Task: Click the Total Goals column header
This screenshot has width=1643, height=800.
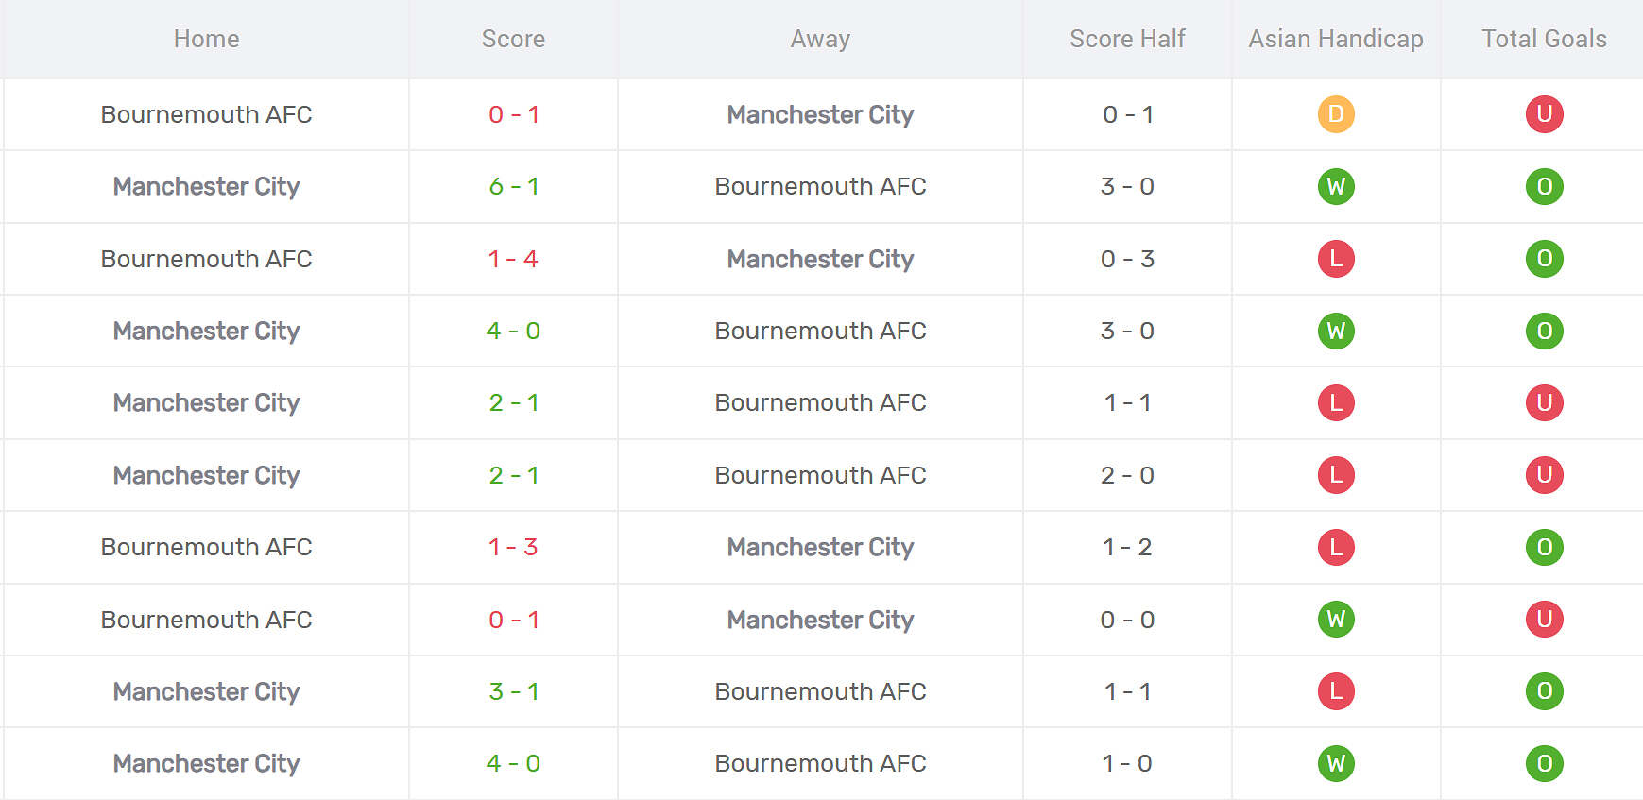Action: click(x=1544, y=39)
